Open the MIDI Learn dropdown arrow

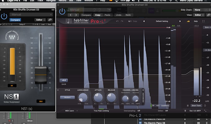click(x=77, y=111)
